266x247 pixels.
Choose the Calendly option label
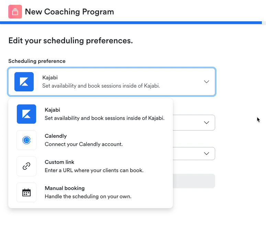56,136
